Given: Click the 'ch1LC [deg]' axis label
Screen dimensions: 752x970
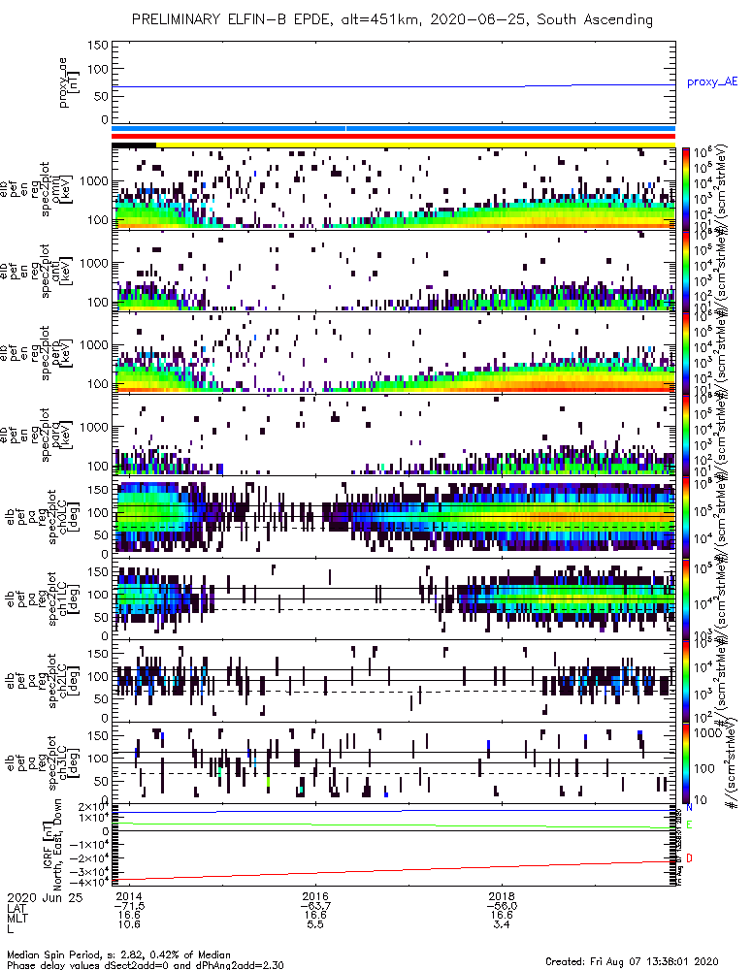Looking at the screenshot, I should 66,598.
